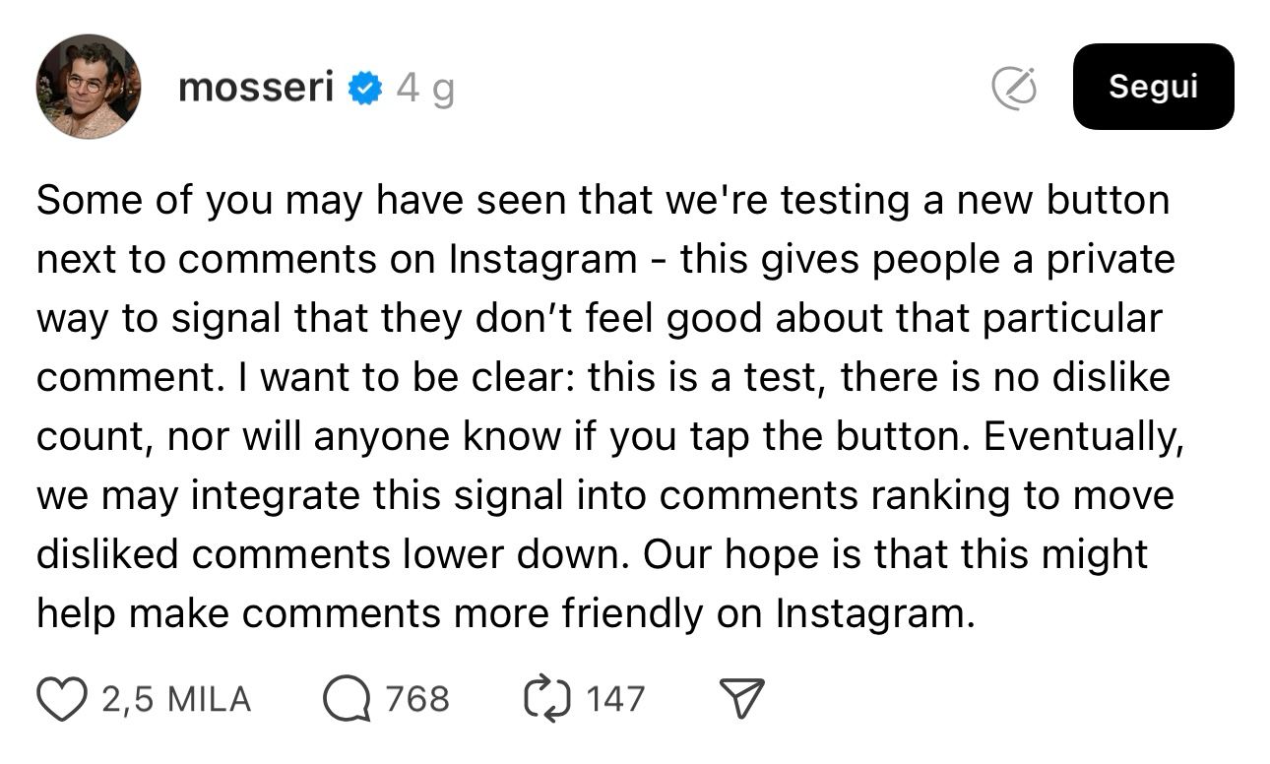The width and height of the screenshot is (1270, 764).
Task: Open mosseri's profile picture
Action: click(89, 87)
